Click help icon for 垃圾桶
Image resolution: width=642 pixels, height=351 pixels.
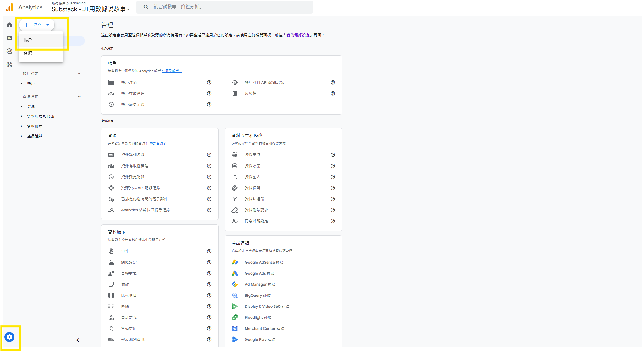(333, 93)
